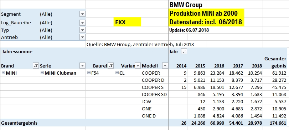
Task: Open the Modell column dropdown arrow
Action: tap(165, 66)
